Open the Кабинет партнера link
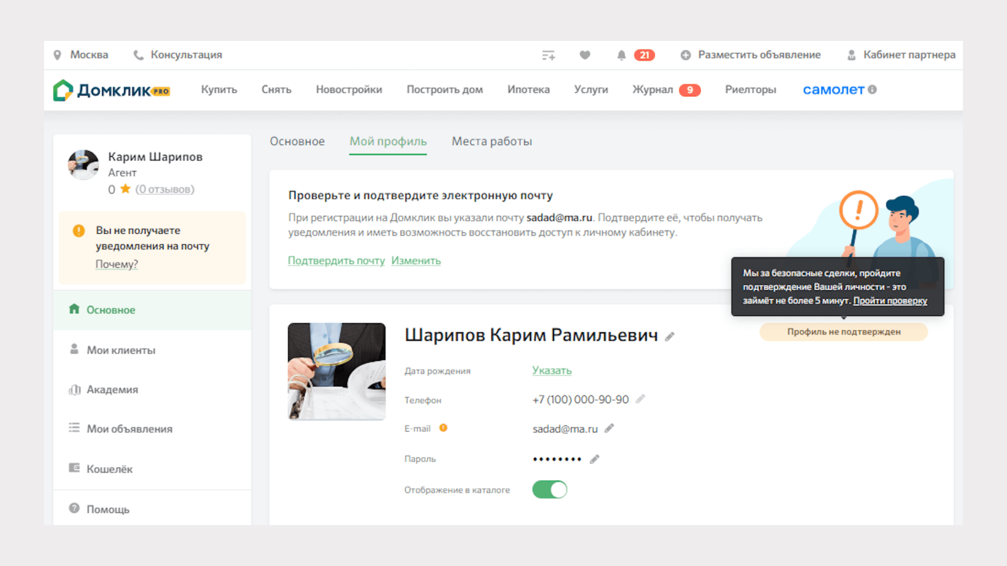The width and height of the screenshot is (1007, 566). click(909, 55)
